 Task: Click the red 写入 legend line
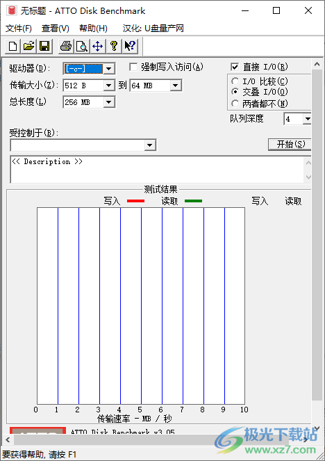point(135,201)
